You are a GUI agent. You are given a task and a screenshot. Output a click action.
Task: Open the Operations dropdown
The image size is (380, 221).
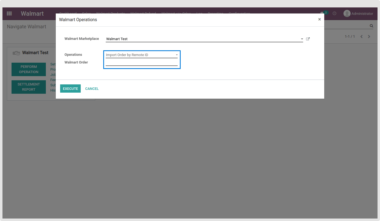click(x=142, y=55)
